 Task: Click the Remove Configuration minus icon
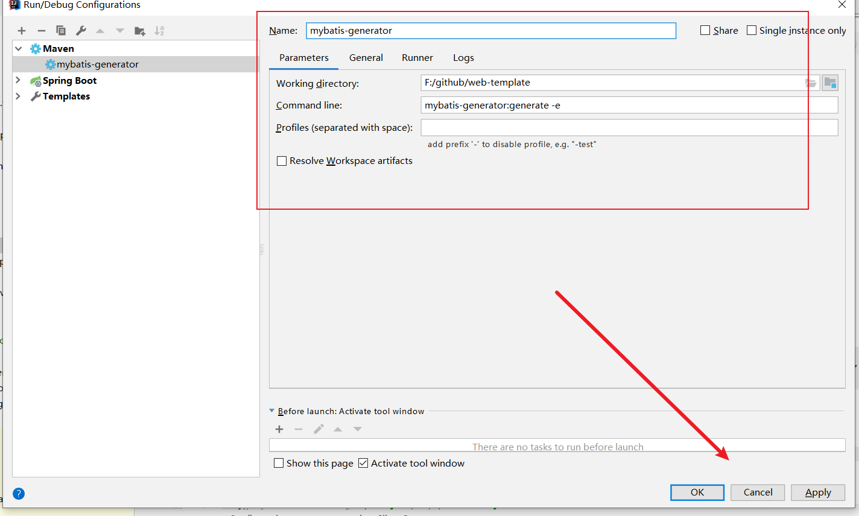[41, 31]
